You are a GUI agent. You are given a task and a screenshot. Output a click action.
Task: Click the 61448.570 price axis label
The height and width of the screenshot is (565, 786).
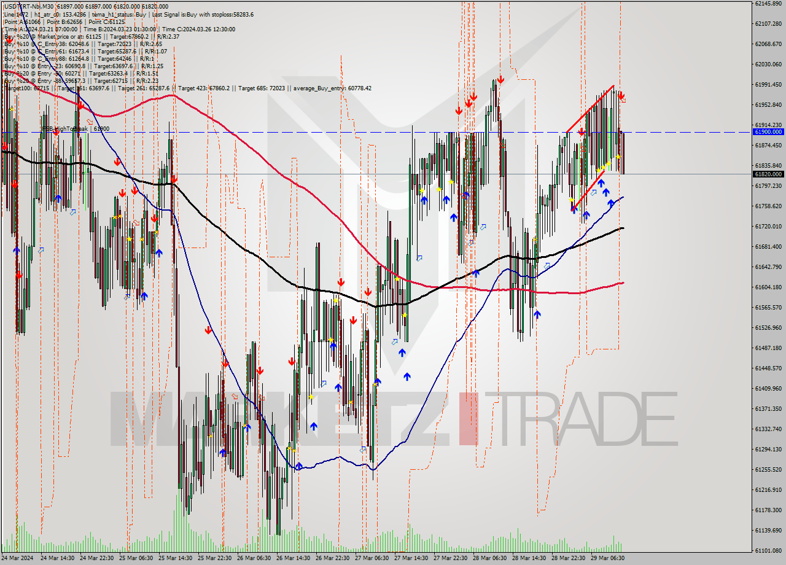[x=768, y=368]
